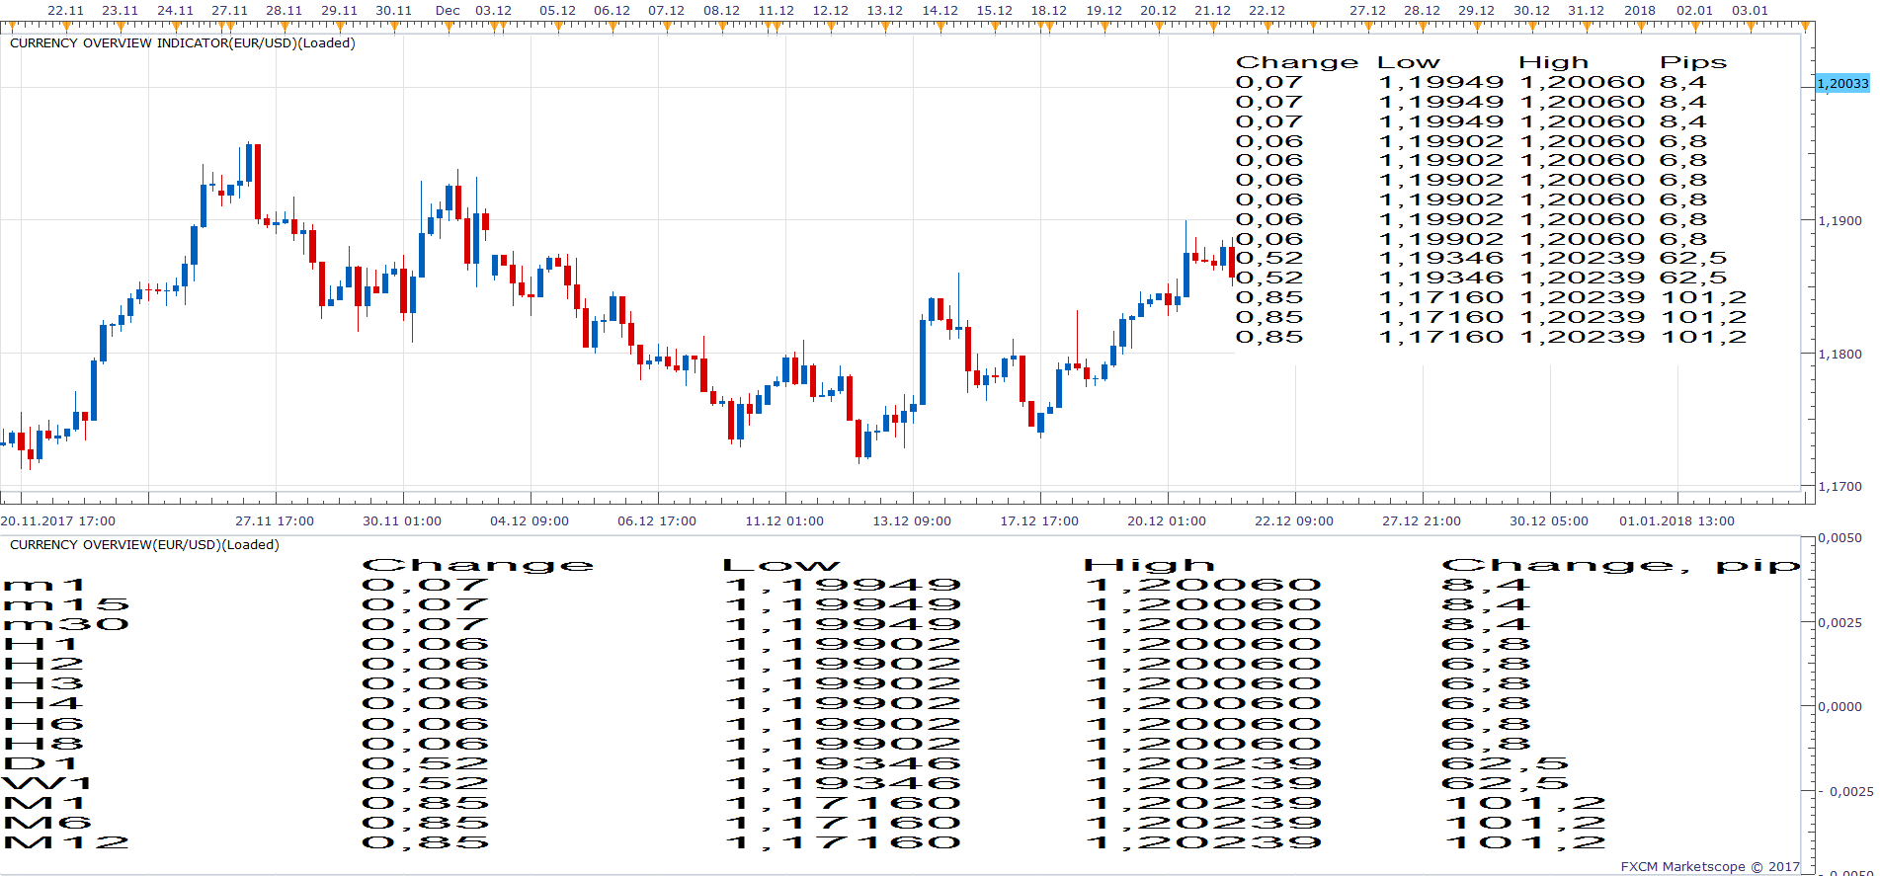
Task: Click the 2018 year label on top axis
Action: 1640,10
